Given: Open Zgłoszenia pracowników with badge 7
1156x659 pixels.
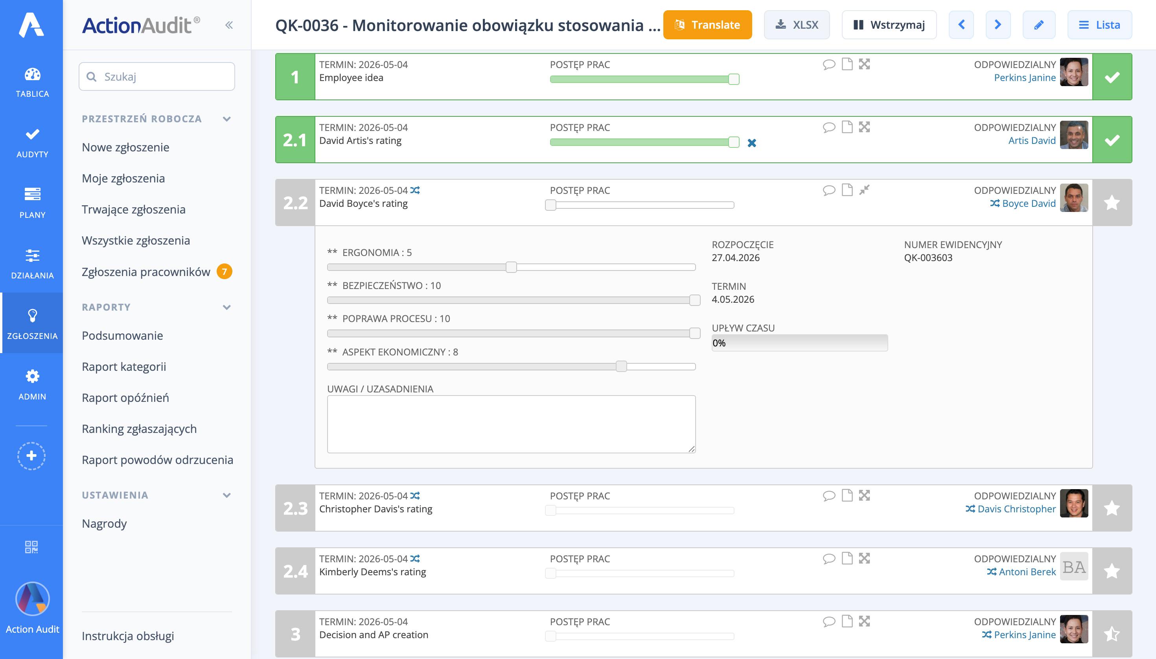Looking at the screenshot, I should pos(156,272).
